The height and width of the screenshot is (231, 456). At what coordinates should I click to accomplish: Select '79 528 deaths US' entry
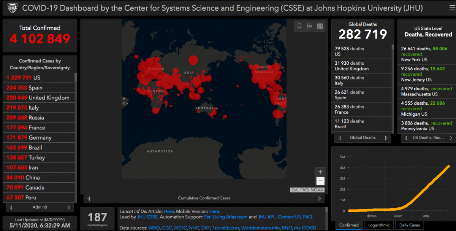362,51
